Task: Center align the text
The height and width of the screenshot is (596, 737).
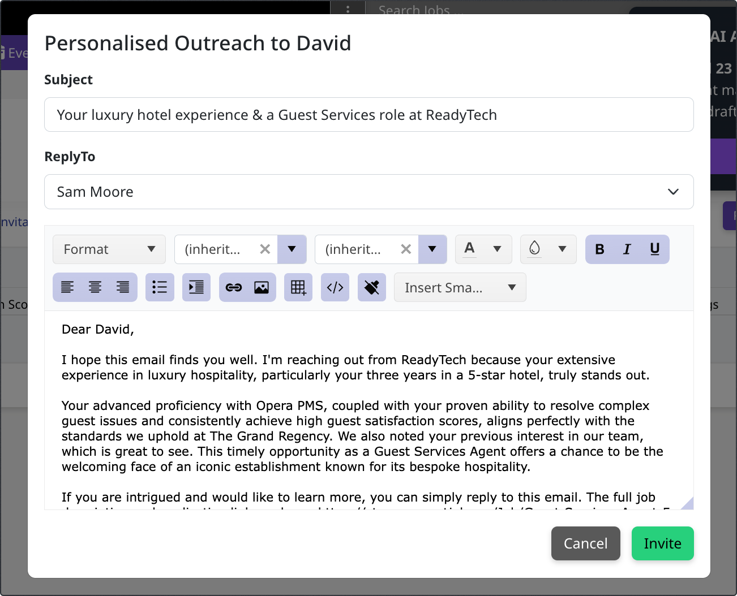Action: (x=95, y=287)
